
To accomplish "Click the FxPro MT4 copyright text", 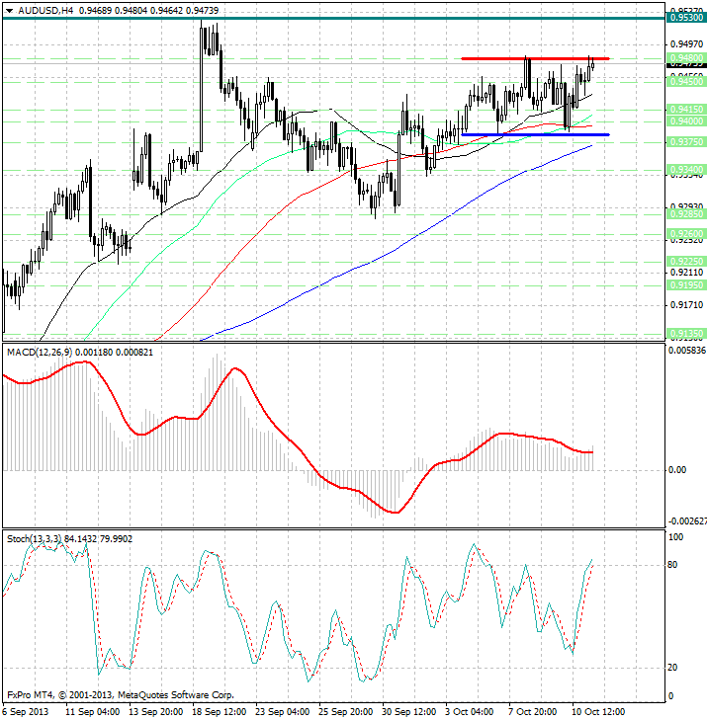I will [x=121, y=694].
